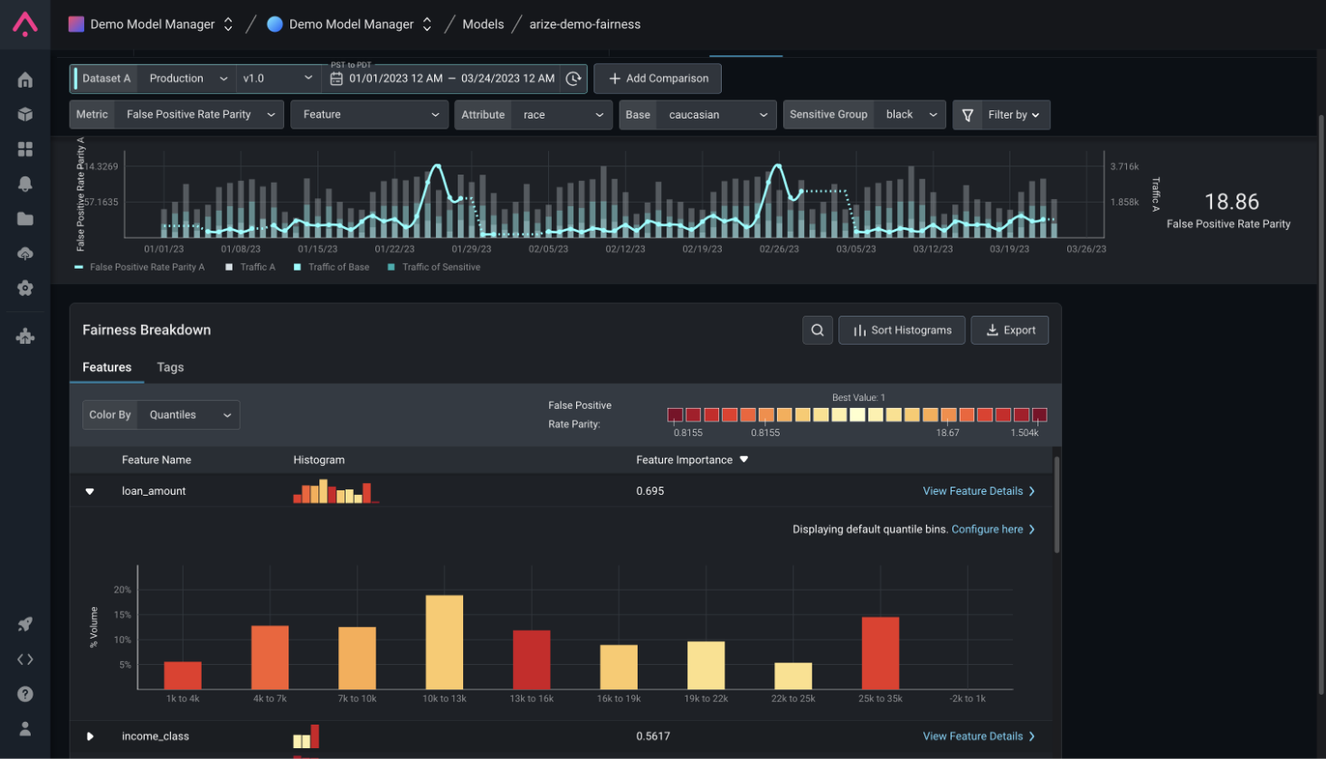Open the settings gear icon in sidebar

[x=25, y=288]
